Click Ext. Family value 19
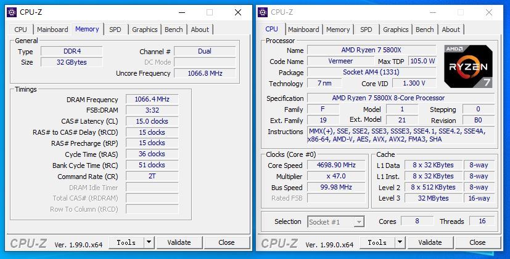Image resolution: width=510 pixels, height=259 pixels. 323,121
